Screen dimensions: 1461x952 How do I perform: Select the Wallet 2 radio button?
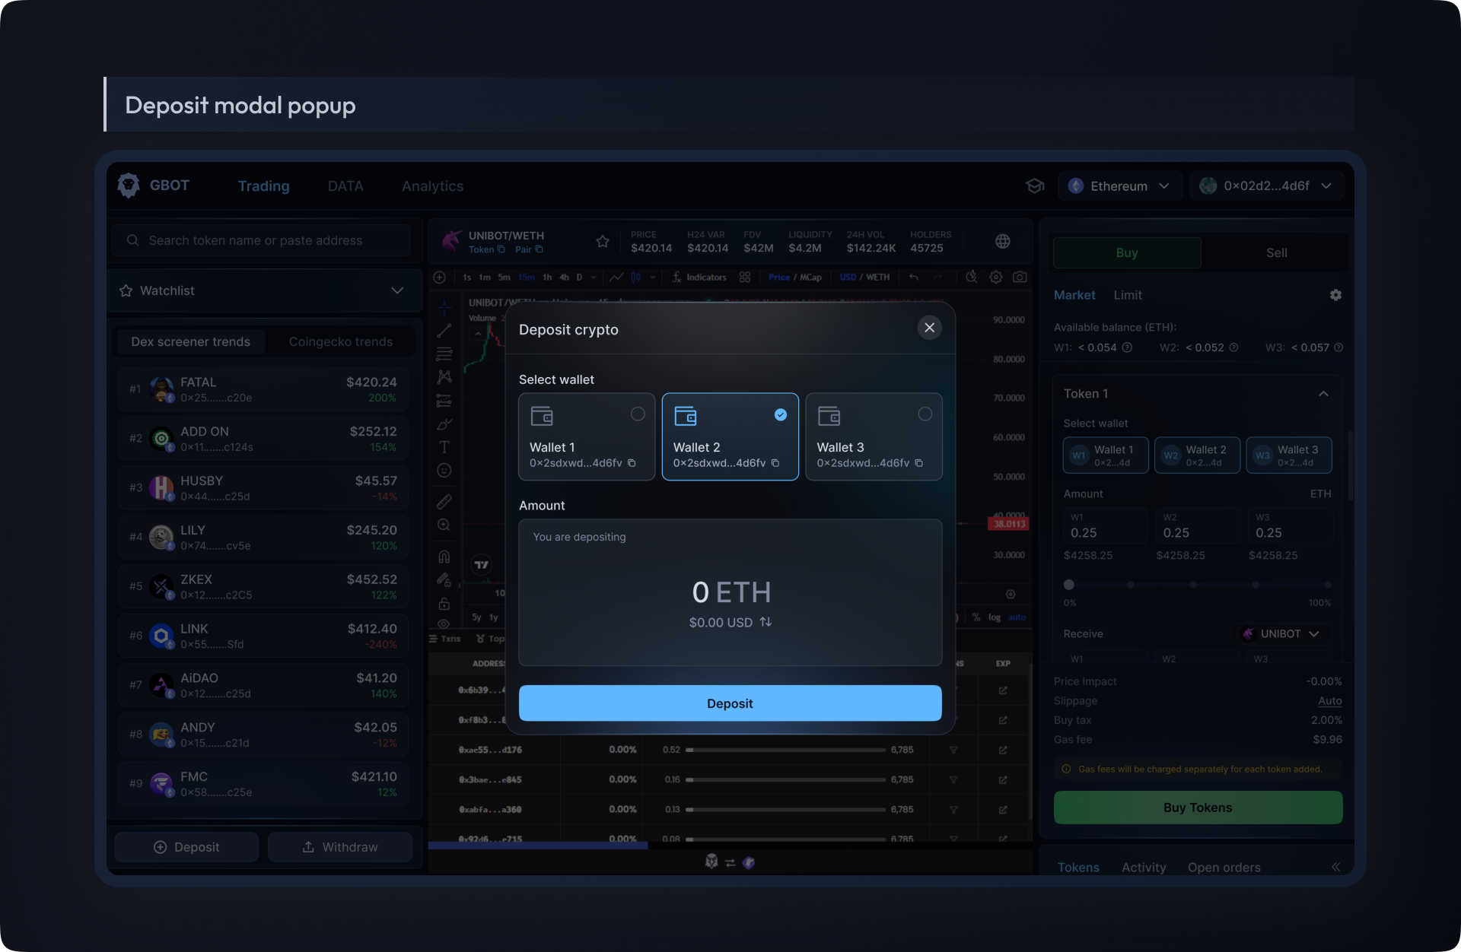point(781,414)
